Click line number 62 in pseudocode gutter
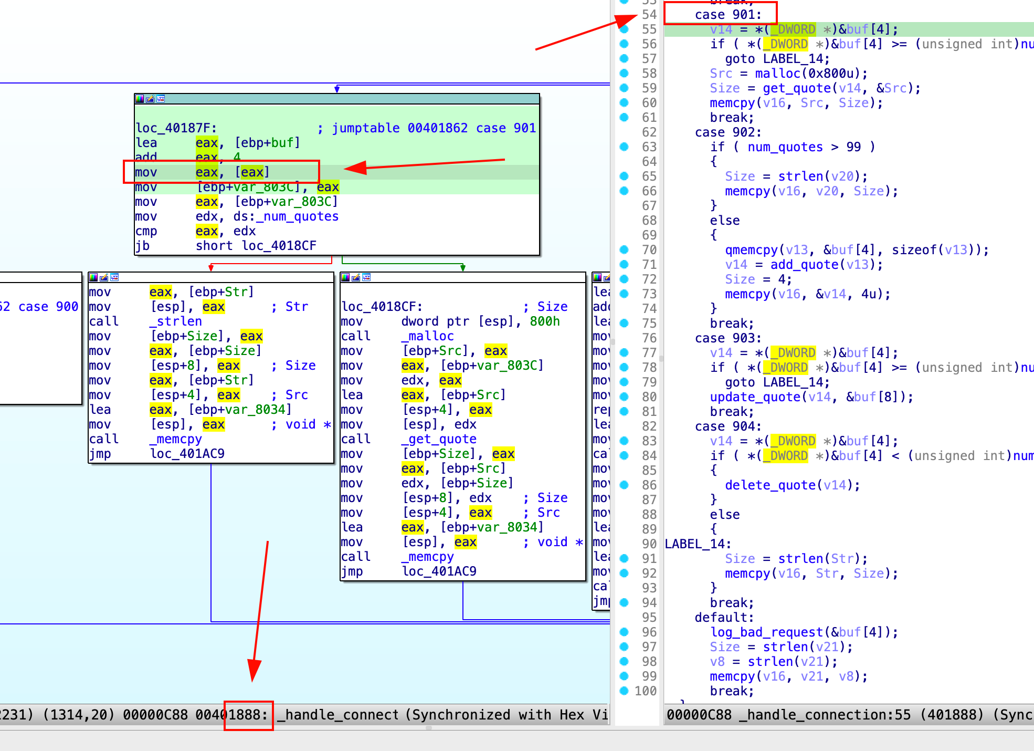Viewport: 1034px width, 751px height. 649,132
